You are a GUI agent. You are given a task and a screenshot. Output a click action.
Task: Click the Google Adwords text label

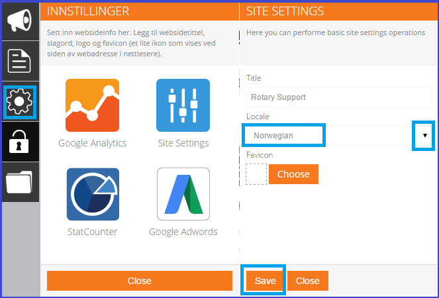click(183, 232)
